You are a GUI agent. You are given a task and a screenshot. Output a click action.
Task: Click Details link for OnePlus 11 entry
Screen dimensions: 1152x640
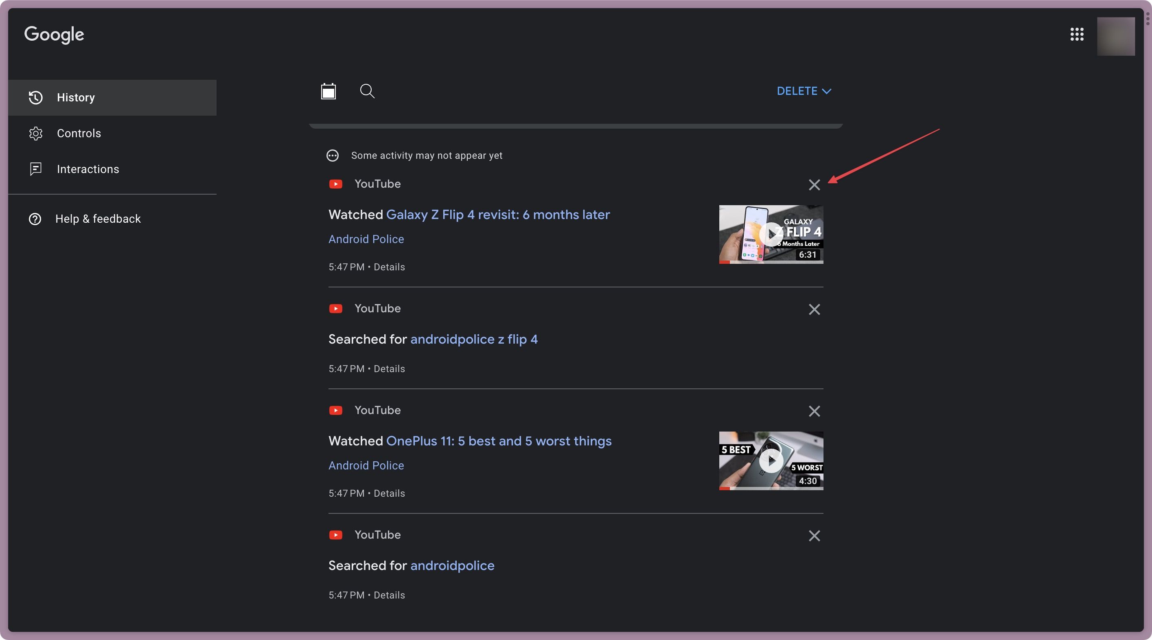[x=389, y=493]
